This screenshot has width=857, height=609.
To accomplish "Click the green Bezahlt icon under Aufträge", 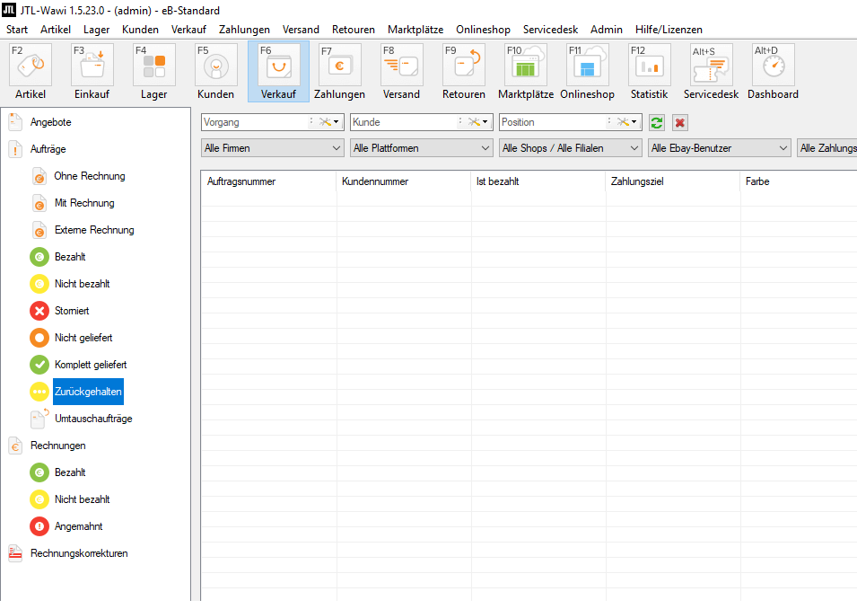I will (x=39, y=257).
